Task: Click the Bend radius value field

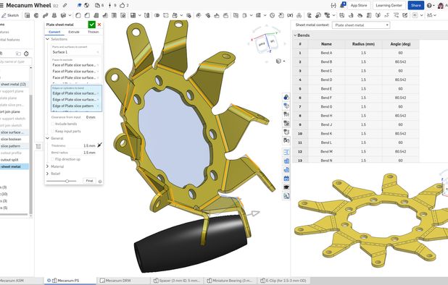Action: [x=89, y=153]
